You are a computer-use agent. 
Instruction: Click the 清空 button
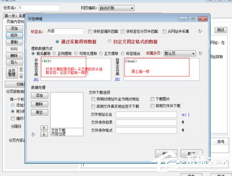pos(39,112)
